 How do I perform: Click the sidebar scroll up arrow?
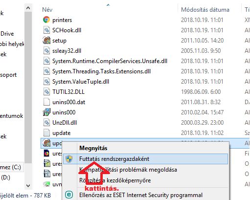tap(28, 8)
